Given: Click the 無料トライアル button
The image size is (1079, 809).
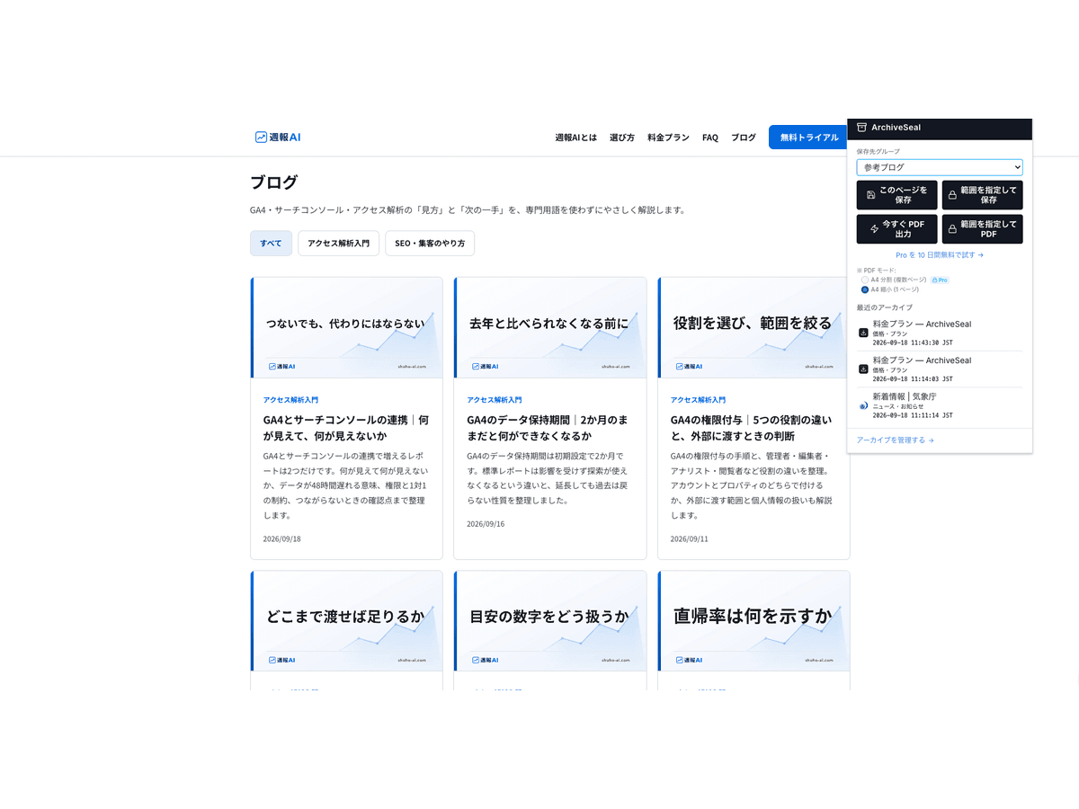Looking at the screenshot, I should pyautogui.click(x=809, y=138).
